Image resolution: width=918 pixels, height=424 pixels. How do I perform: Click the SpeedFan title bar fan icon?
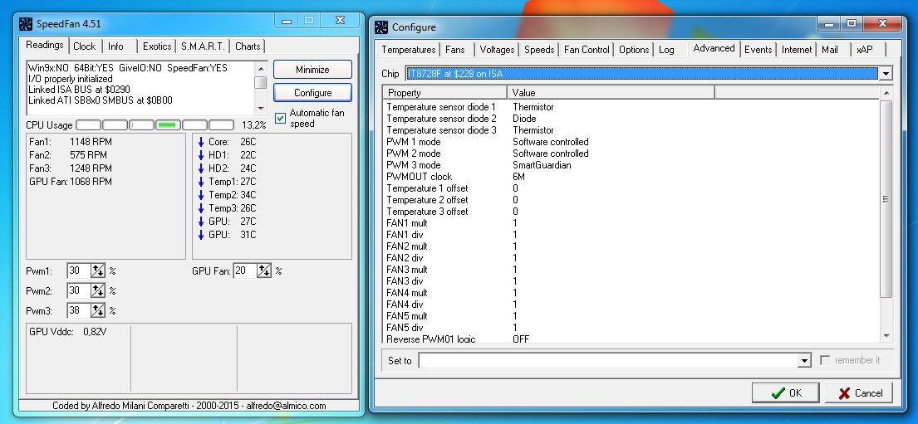click(25, 24)
